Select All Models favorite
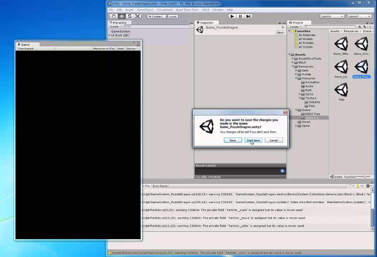 (305, 39)
